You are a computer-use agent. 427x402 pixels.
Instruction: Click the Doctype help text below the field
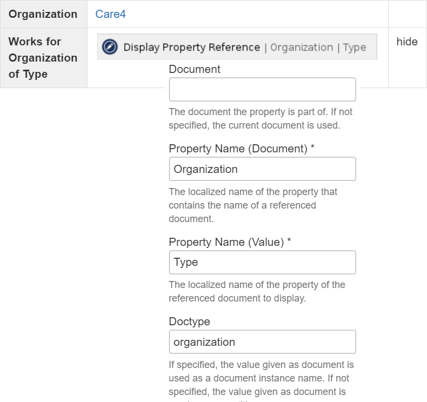[261, 378]
